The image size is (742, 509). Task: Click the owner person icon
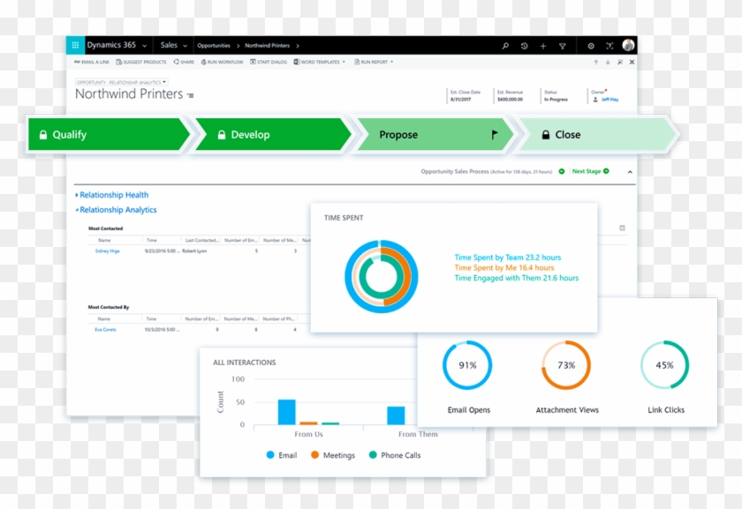595,100
